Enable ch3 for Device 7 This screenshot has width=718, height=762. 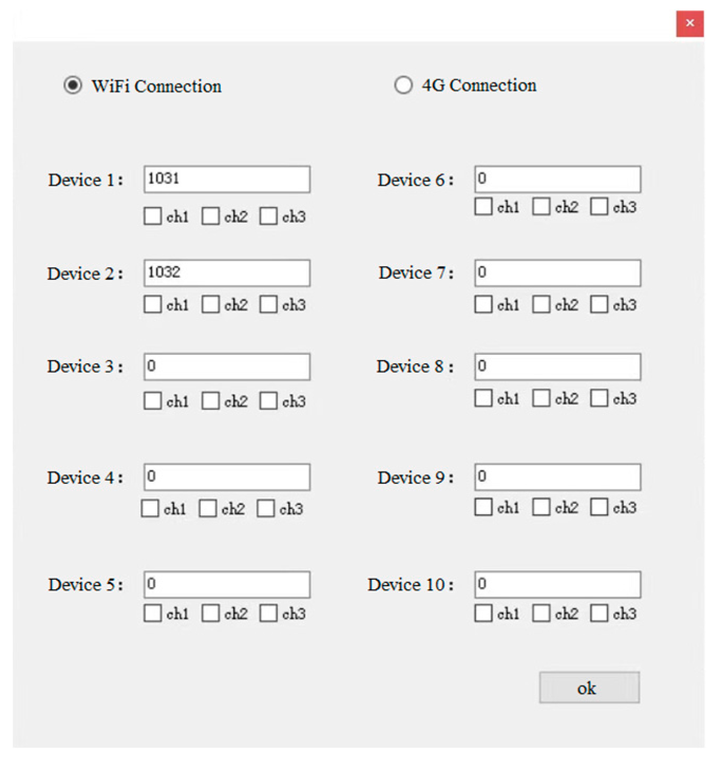coord(599,304)
